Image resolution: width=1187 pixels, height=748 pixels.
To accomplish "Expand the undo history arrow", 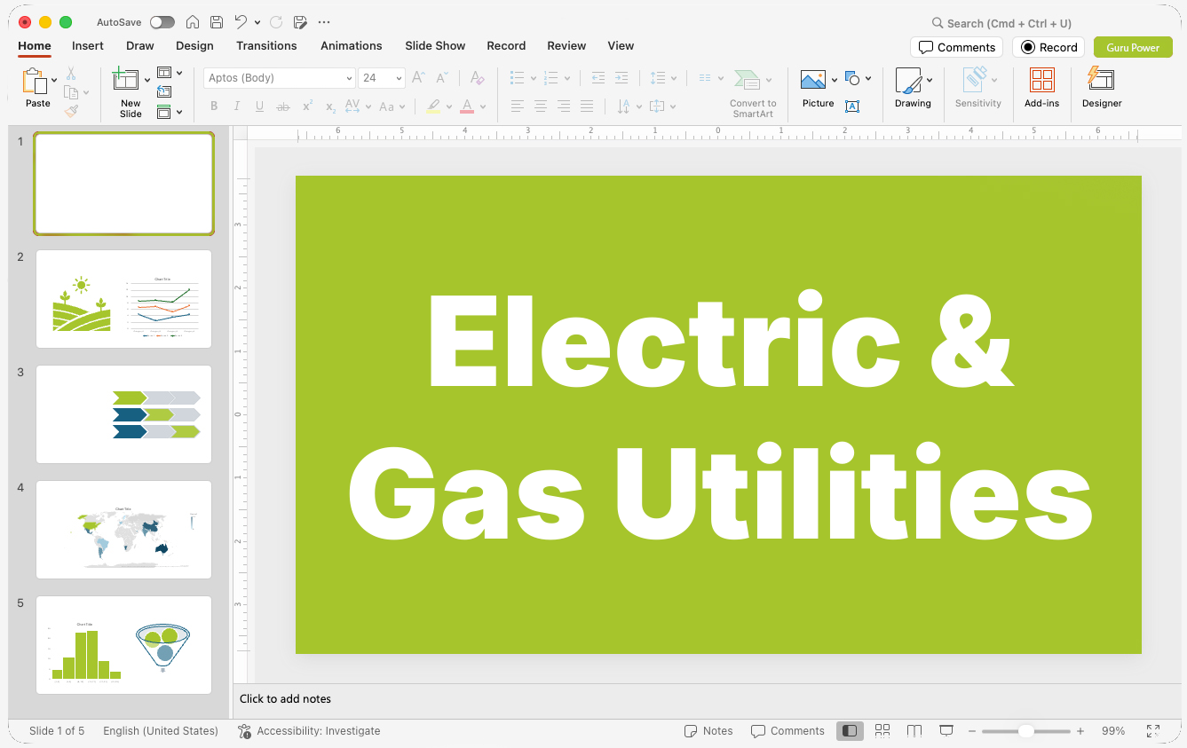I will pos(257,22).
